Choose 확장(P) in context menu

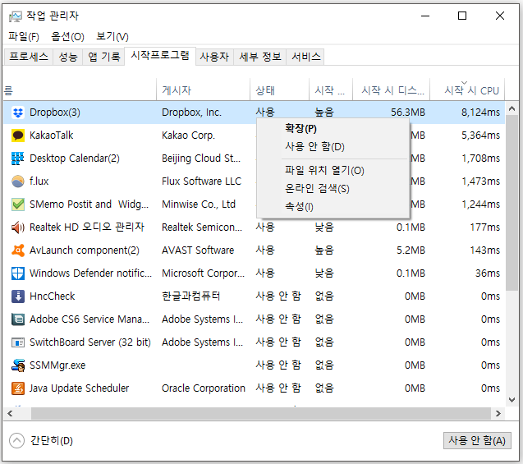tap(333, 128)
